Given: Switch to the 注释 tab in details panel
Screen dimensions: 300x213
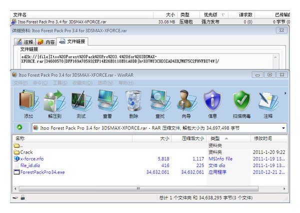Looking at the screenshot, I should click(25, 42).
